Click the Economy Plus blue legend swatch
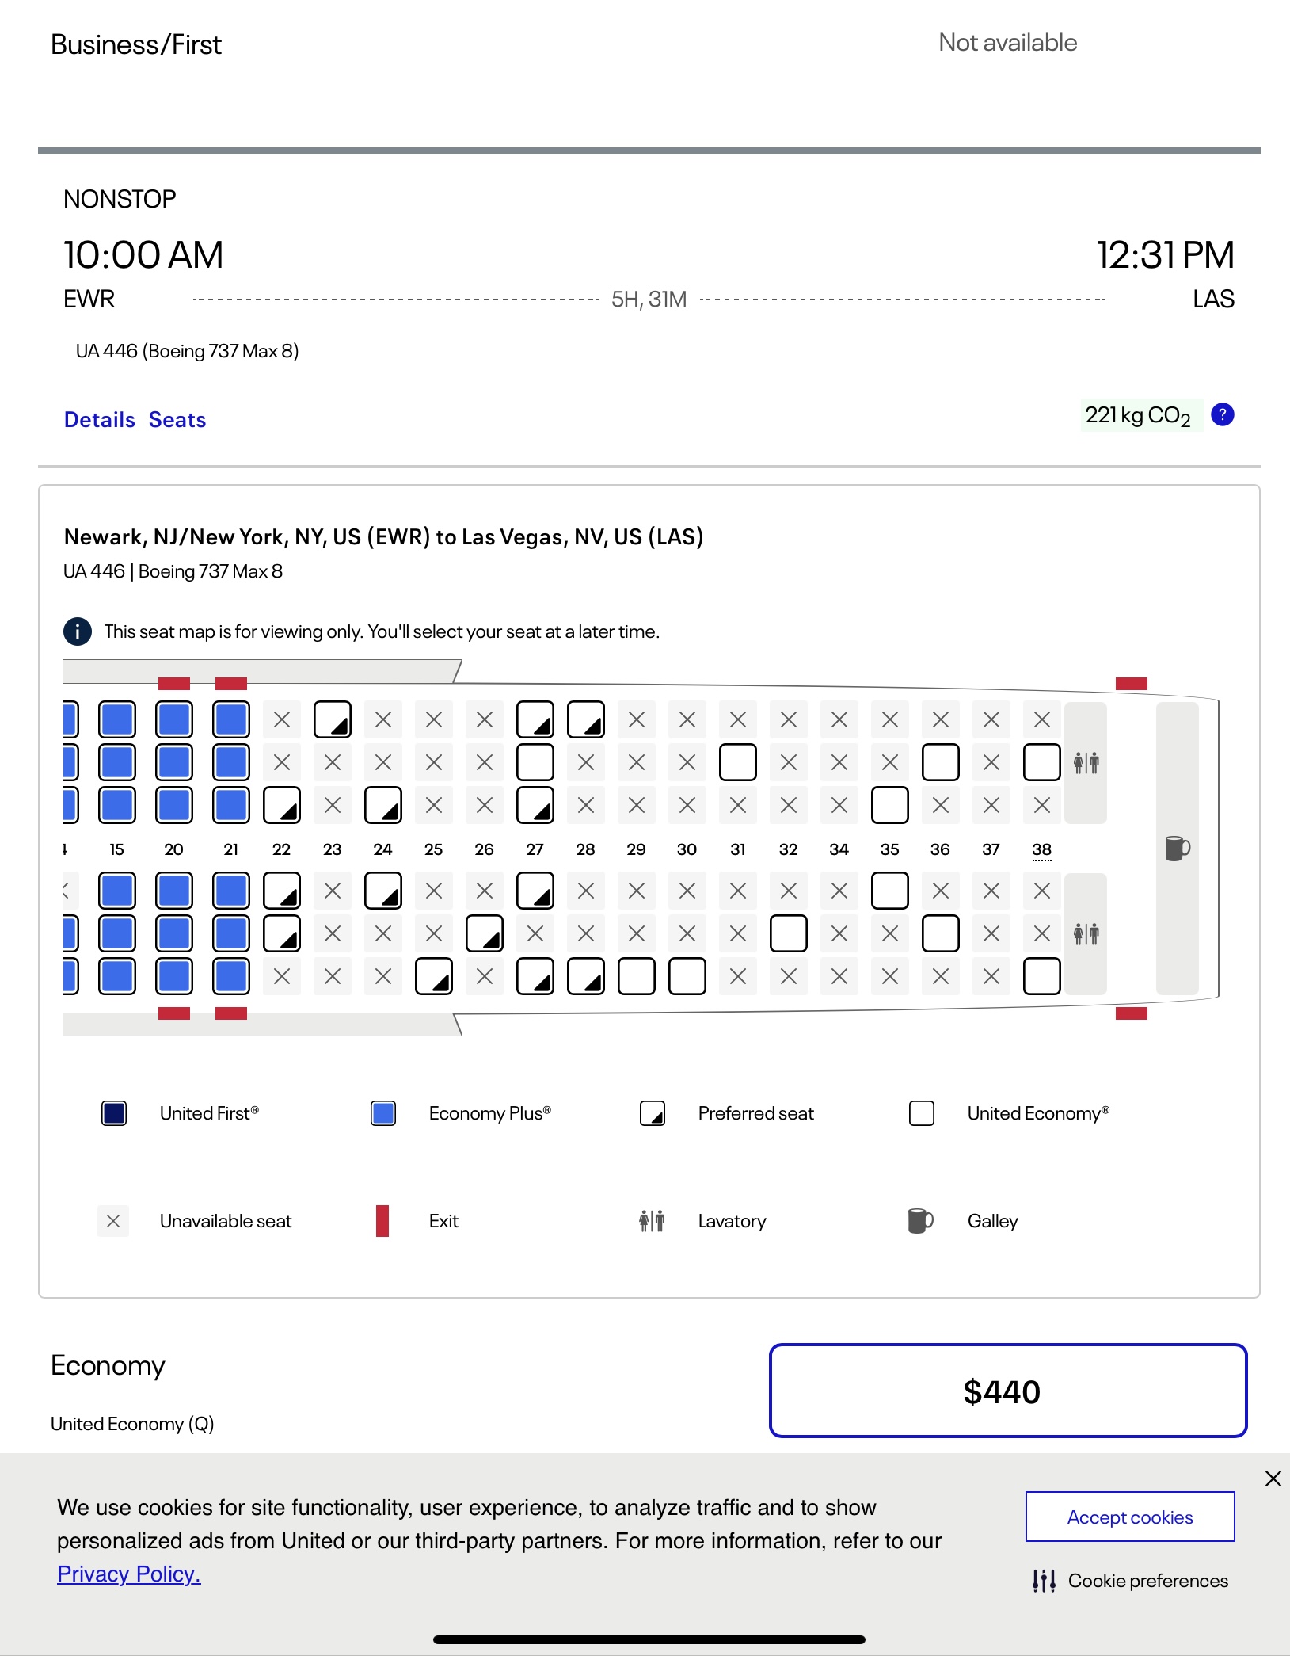The image size is (1290, 1656). pos(383,1113)
